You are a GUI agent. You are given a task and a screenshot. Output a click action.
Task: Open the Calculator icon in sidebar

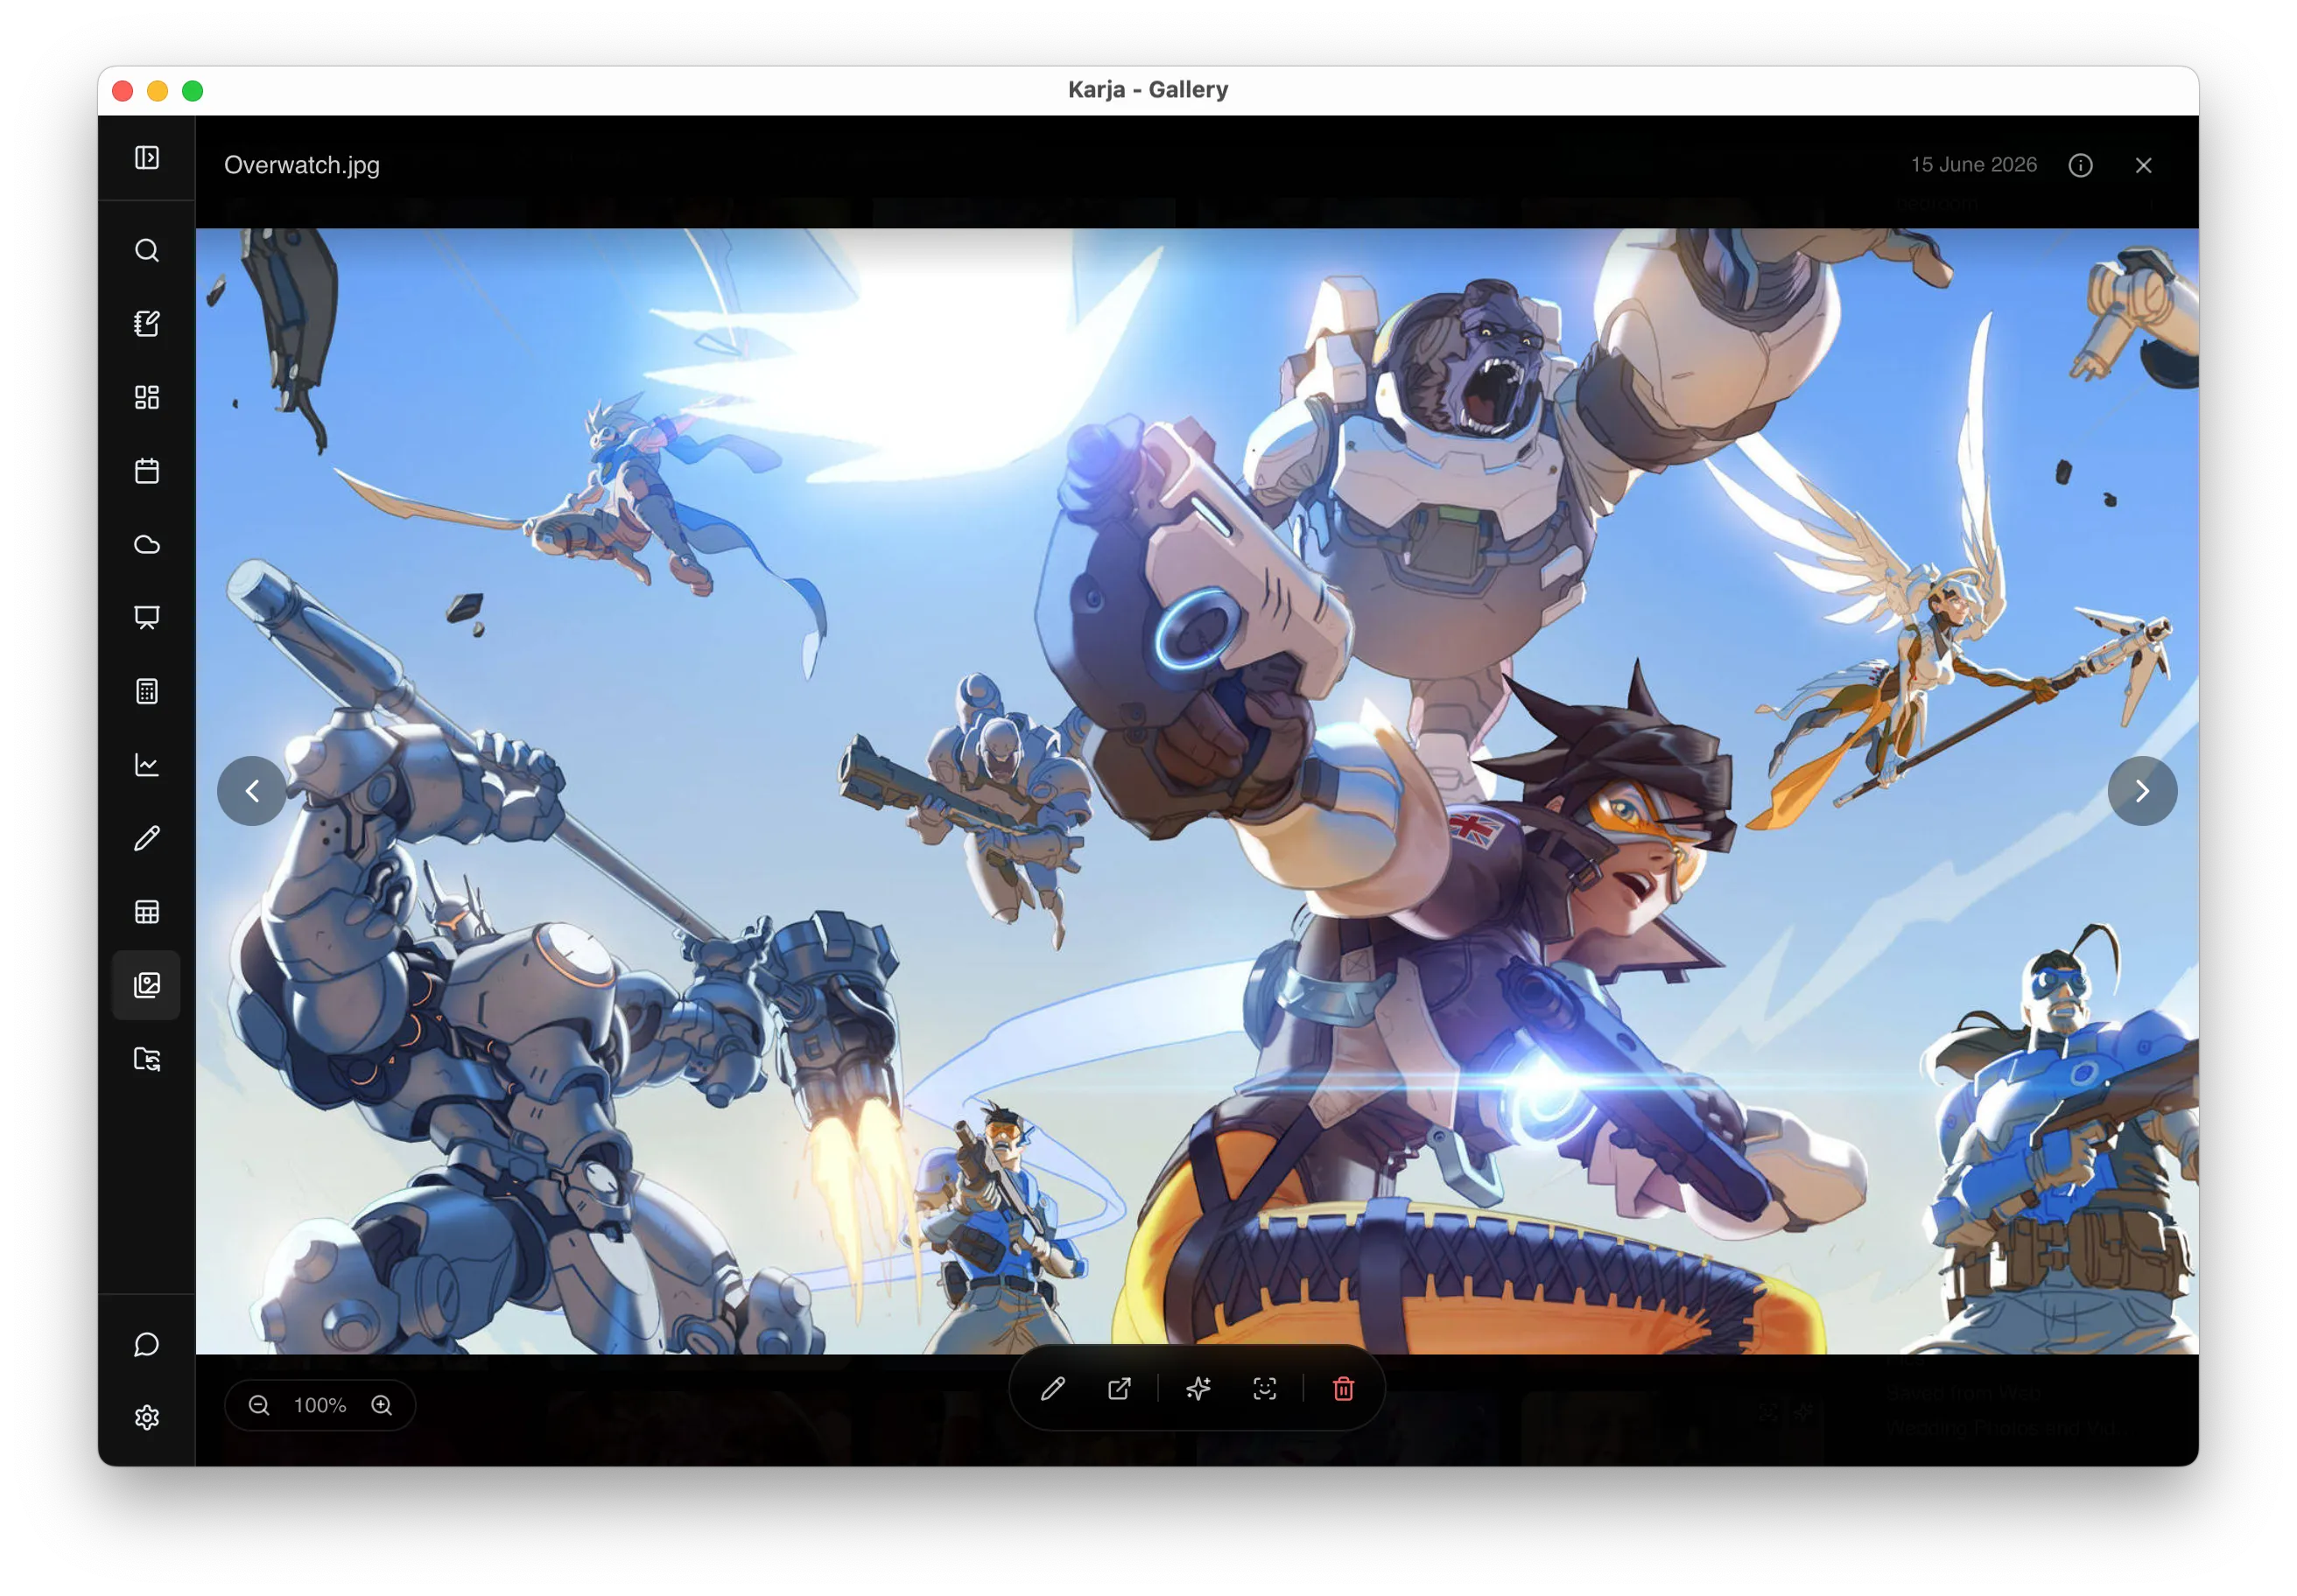[x=147, y=692]
